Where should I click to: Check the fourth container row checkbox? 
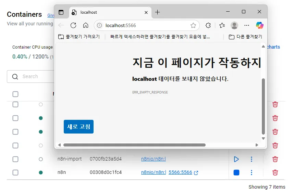(15, 145)
